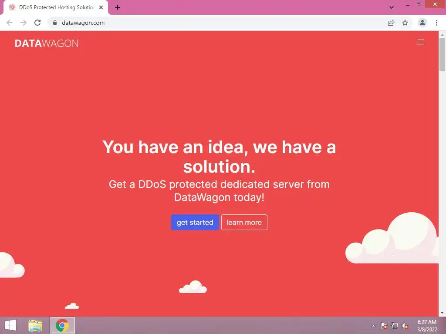Show hidden tray icons arrow
This screenshot has height=334, width=446.
(373, 326)
